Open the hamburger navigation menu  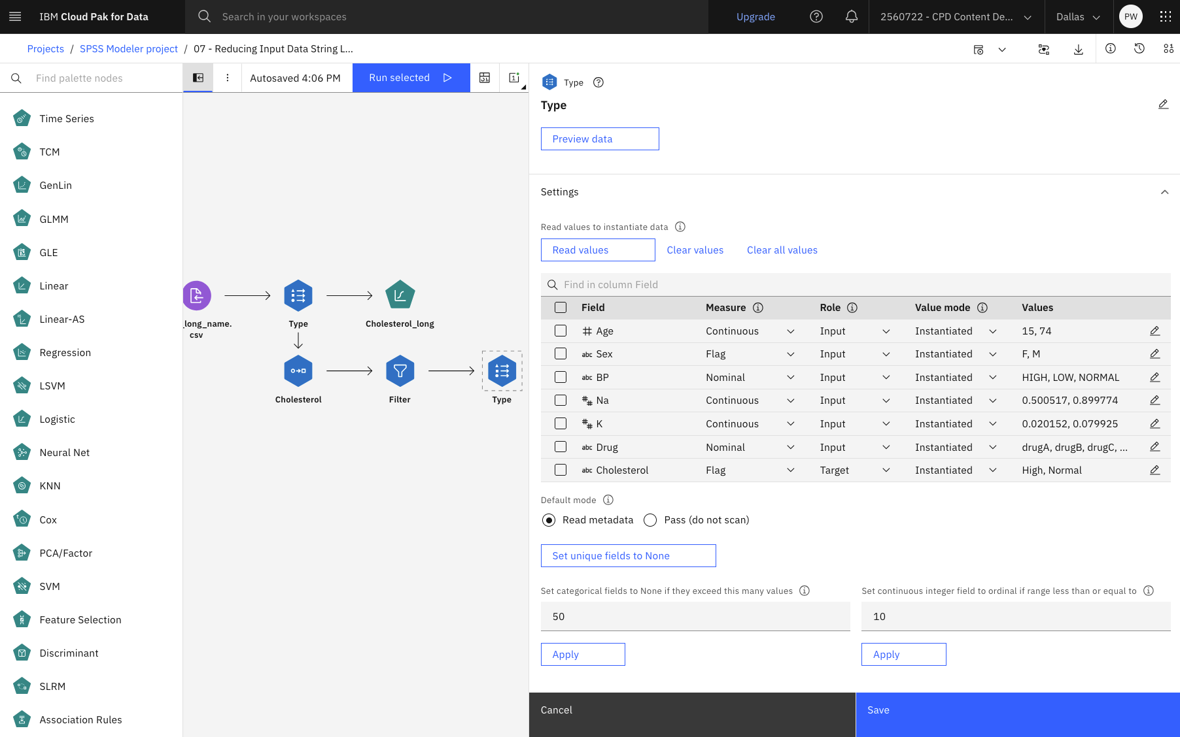[15, 17]
